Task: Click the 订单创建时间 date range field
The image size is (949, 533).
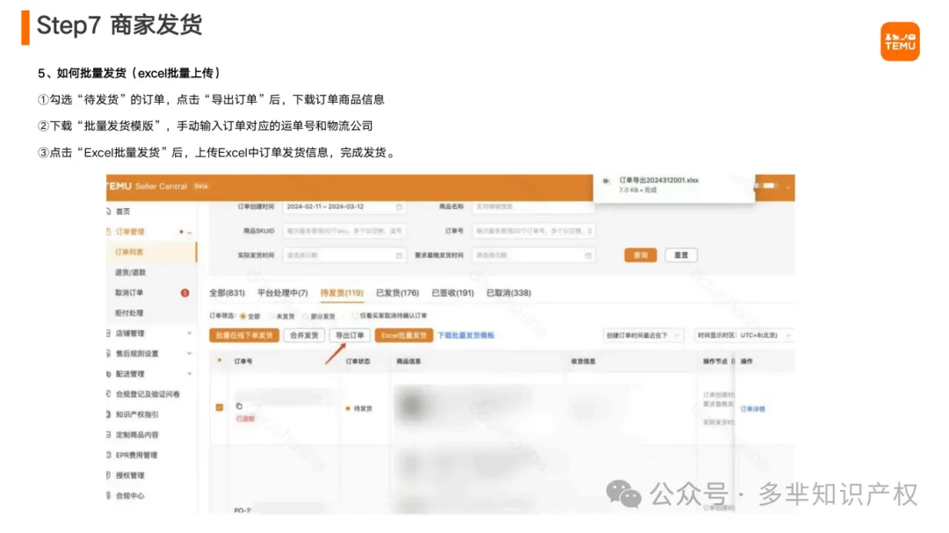Action: [x=344, y=207]
